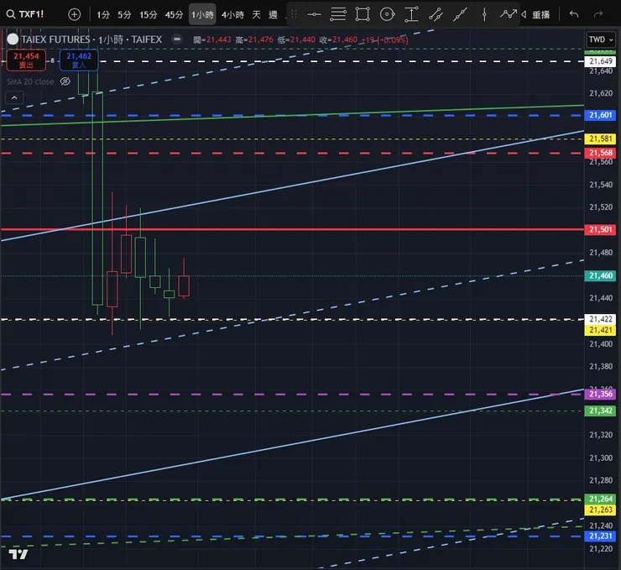Click the green 21,264 price label
The width and height of the screenshot is (621, 570).
[600, 499]
